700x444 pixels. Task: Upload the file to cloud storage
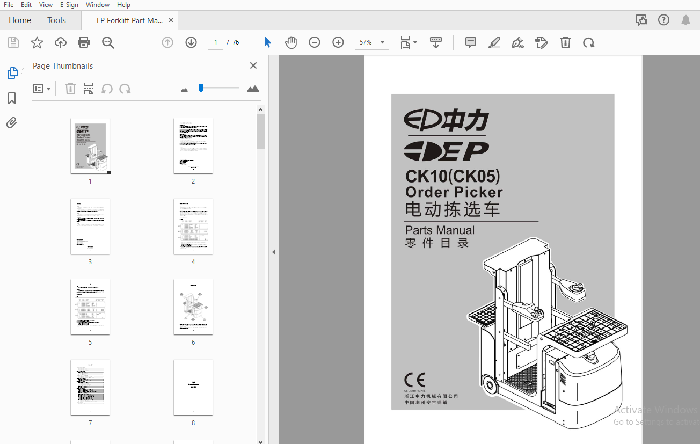(x=61, y=42)
